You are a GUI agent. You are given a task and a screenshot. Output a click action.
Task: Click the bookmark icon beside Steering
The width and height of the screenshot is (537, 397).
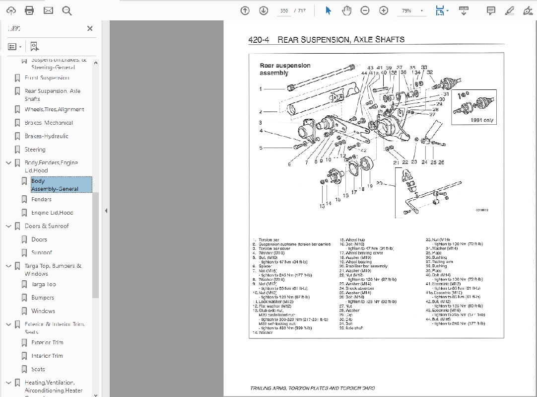[x=17, y=150]
